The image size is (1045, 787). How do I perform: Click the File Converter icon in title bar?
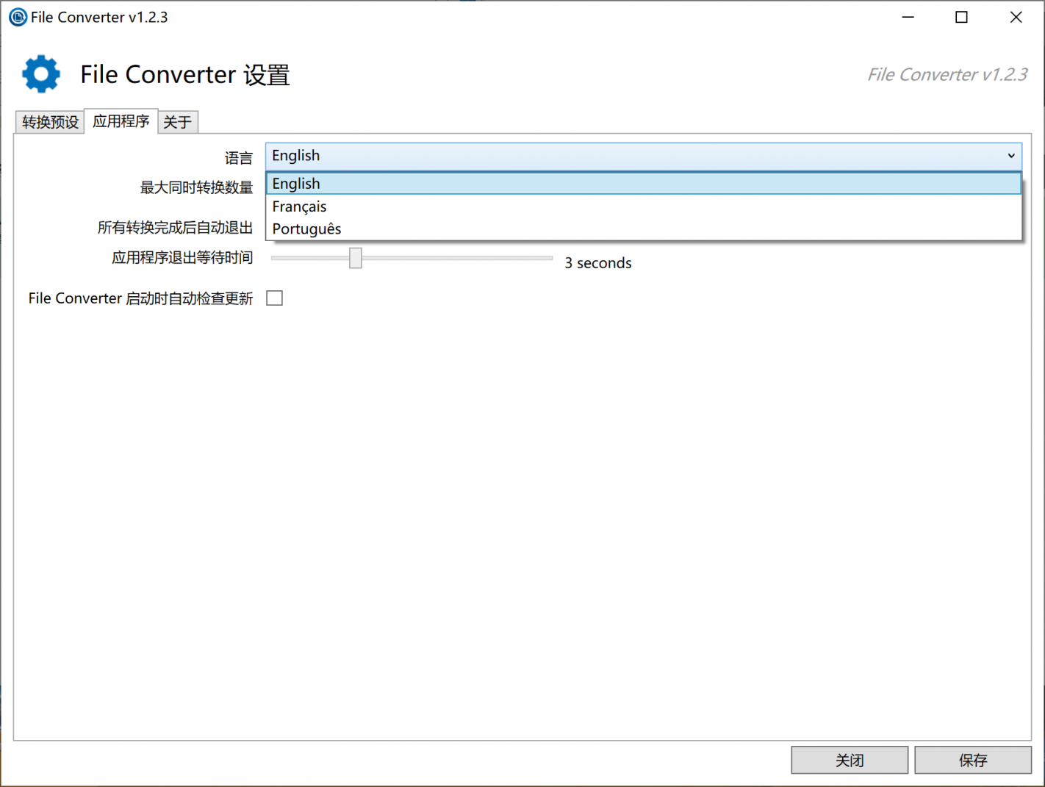(18, 17)
